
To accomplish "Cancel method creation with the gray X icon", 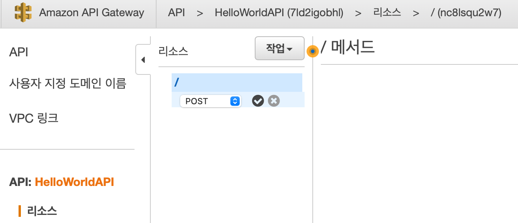I will click(274, 101).
